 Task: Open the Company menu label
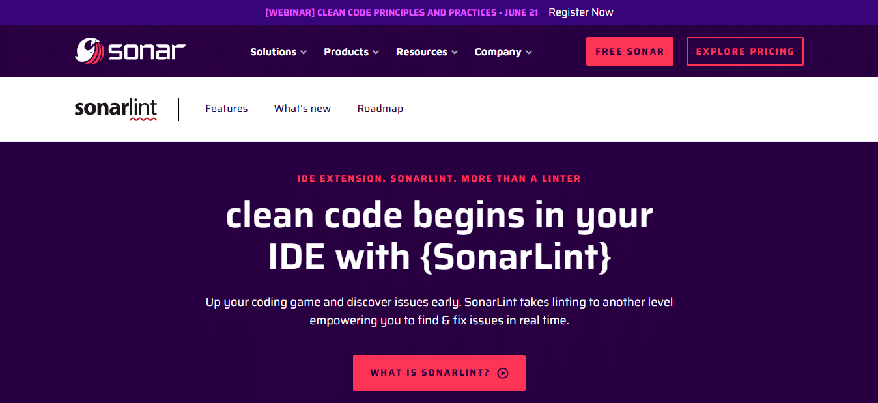[498, 52]
